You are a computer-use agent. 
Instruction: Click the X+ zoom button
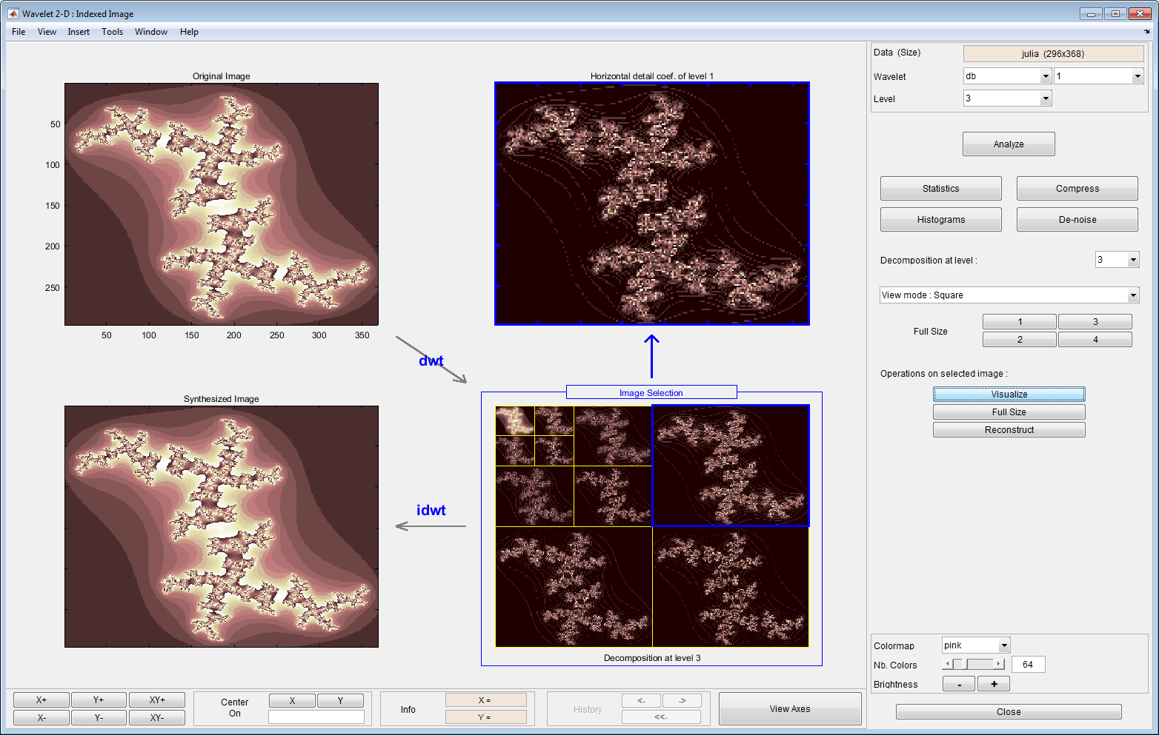point(41,699)
